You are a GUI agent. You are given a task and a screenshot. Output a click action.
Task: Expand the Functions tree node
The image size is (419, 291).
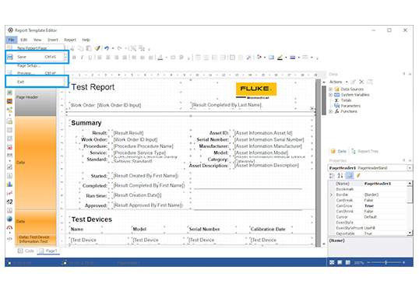click(330, 111)
